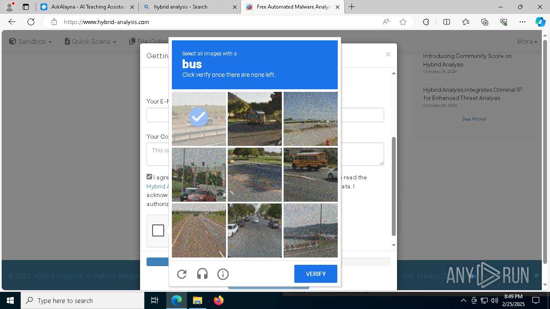Open the Quick Scans dropdown menu
This screenshot has width=550, height=309.
[90, 42]
